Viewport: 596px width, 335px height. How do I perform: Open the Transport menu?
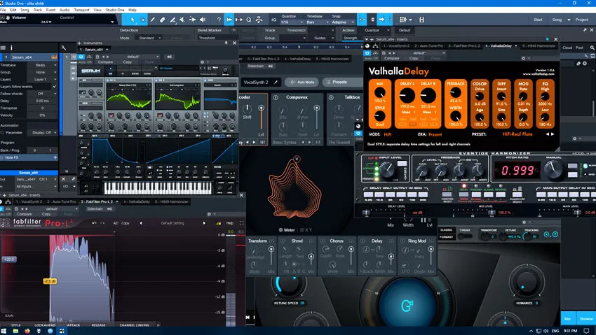[x=82, y=10]
